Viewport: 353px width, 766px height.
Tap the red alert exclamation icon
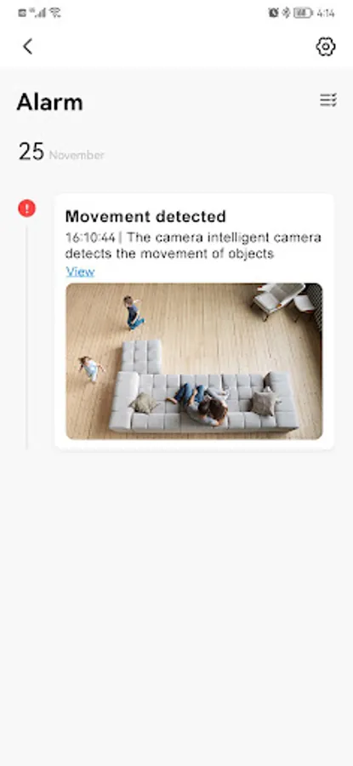click(x=27, y=209)
